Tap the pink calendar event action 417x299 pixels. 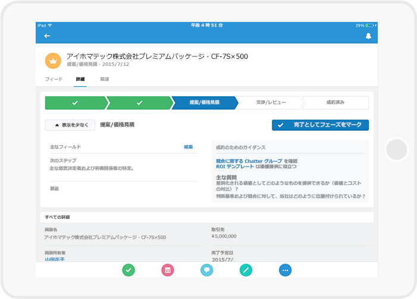point(168,270)
